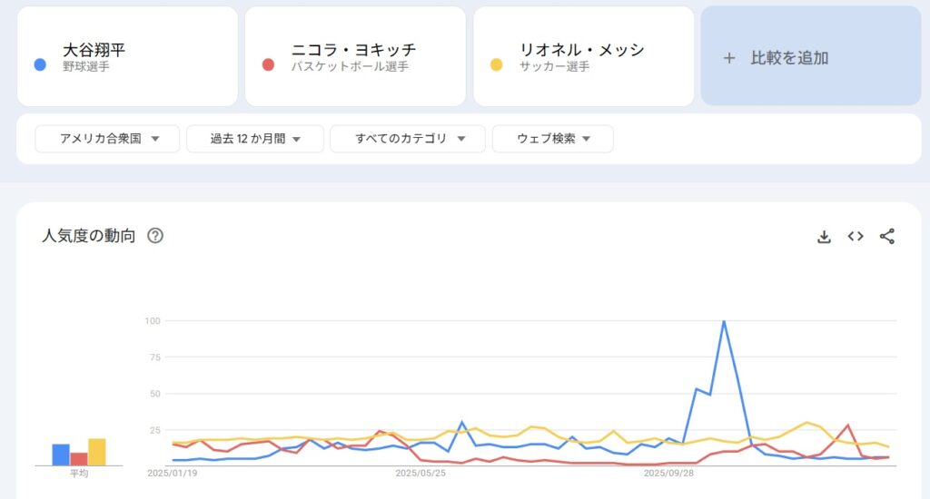Share the 人気度の動向 chart
The width and height of the screenshot is (930, 499).
(887, 237)
